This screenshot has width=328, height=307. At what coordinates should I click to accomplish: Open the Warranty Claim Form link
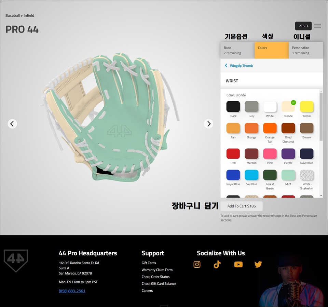coord(157,270)
